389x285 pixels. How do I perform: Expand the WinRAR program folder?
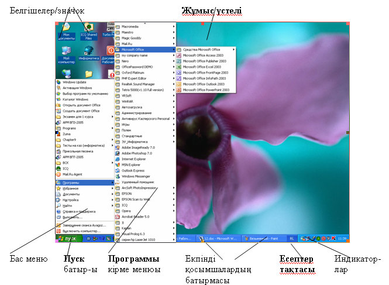(145, 101)
